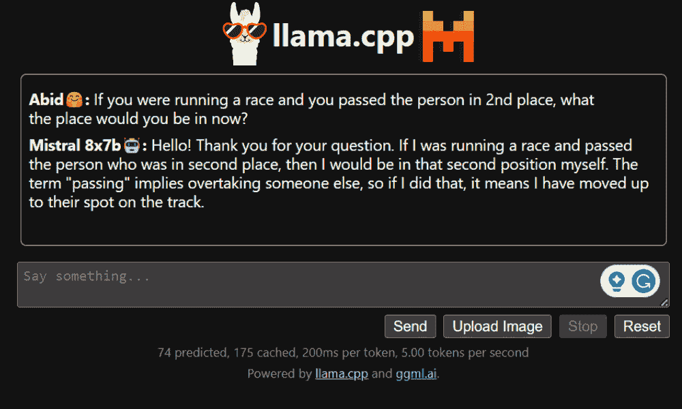Click the orange Mistral logo
This screenshot has height=409, width=682.
click(x=447, y=36)
